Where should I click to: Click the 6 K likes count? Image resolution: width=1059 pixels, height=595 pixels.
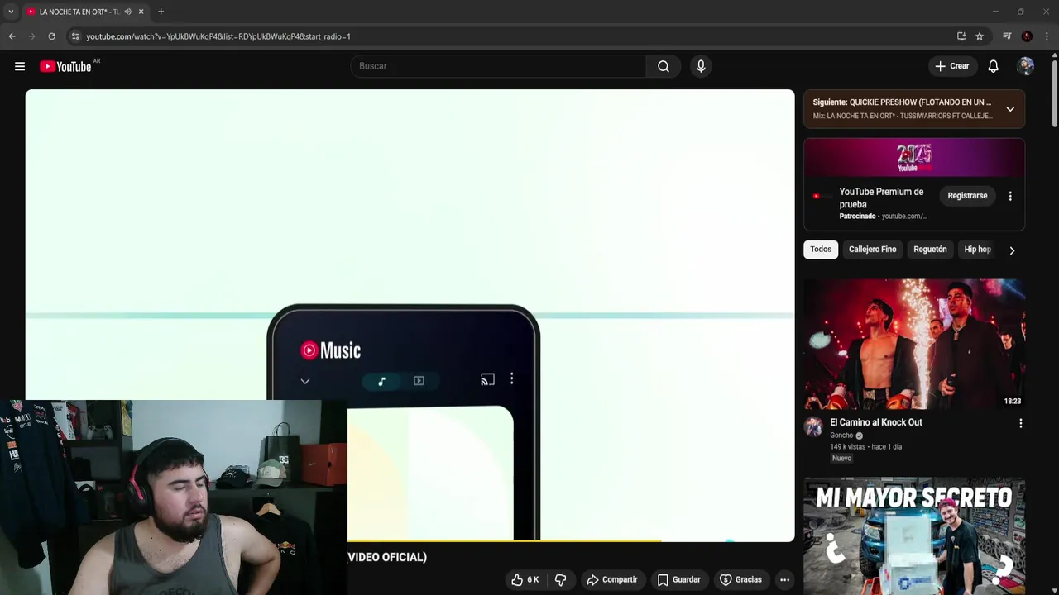(x=533, y=580)
